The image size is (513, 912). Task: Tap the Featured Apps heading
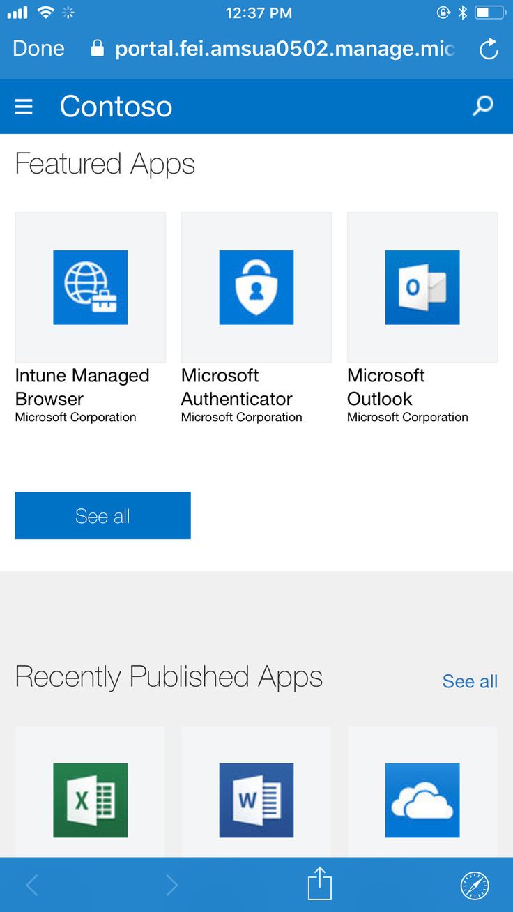point(105,165)
